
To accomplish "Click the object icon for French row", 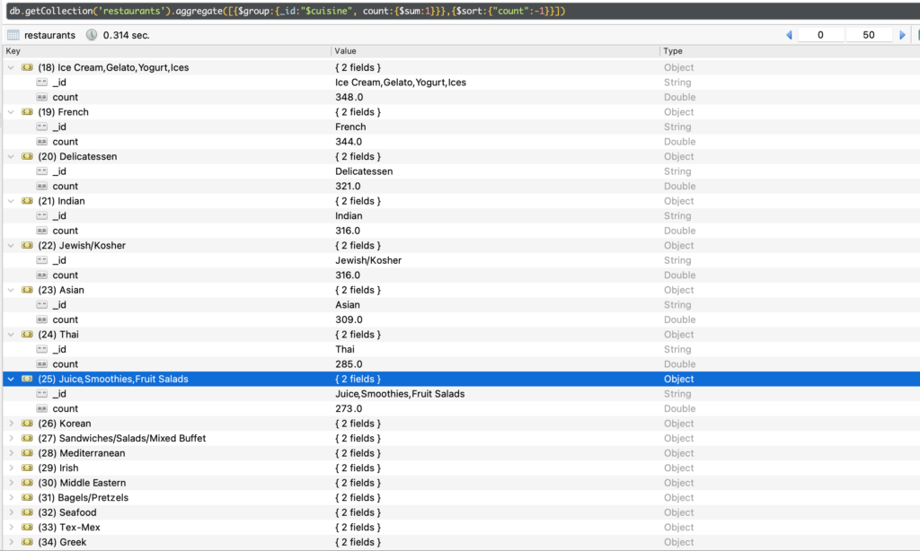I will (x=27, y=112).
